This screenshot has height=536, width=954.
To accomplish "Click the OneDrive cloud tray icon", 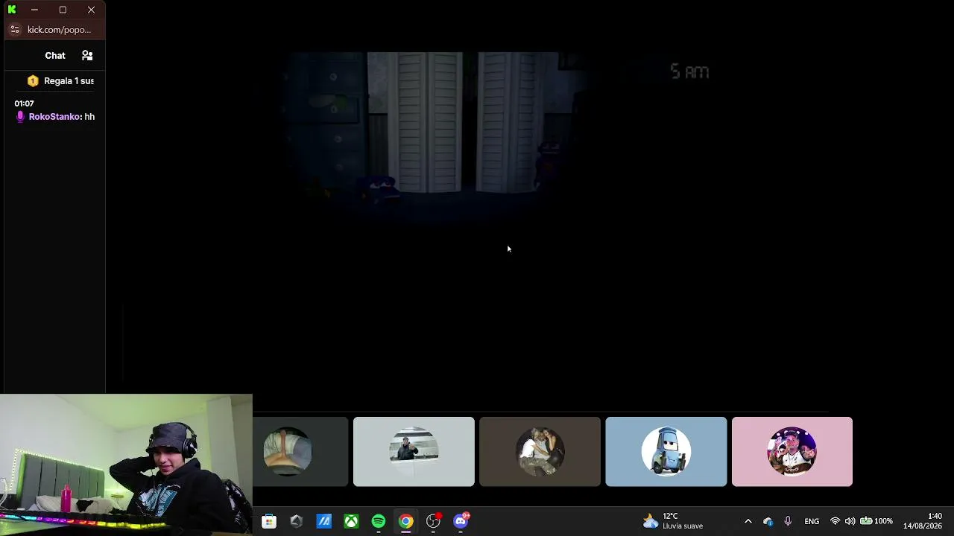I will click(x=768, y=521).
